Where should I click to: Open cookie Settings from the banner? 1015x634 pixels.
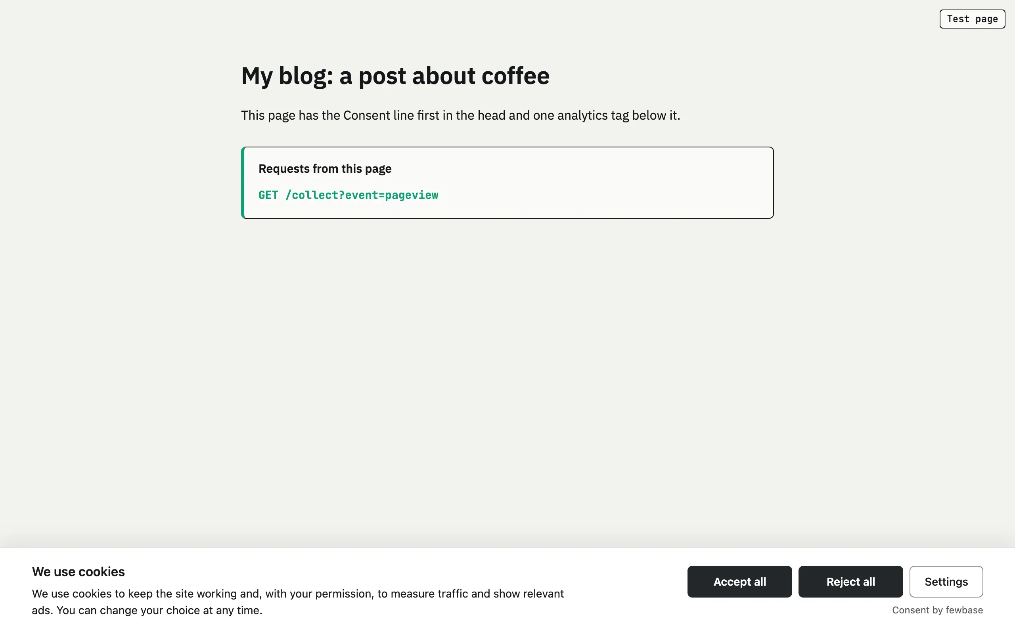[x=946, y=582]
